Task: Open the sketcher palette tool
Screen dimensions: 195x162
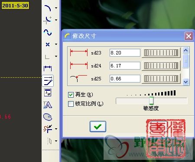Action: [x=48, y=117]
